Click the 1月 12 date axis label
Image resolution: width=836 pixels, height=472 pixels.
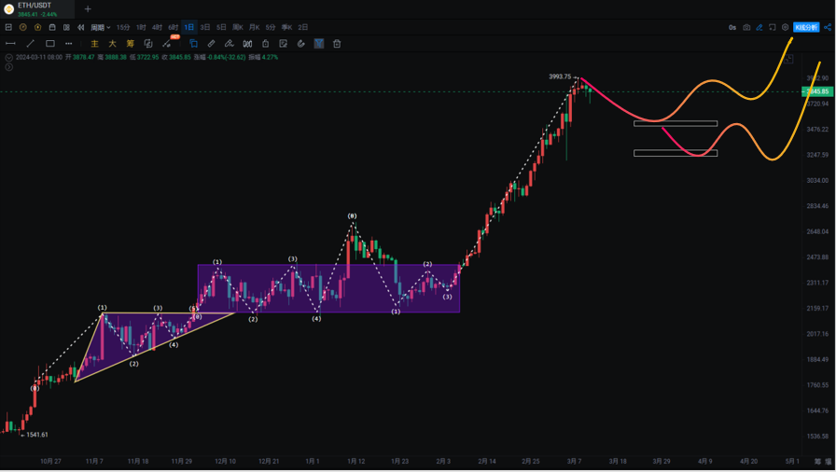pyautogui.click(x=356, y=462)
